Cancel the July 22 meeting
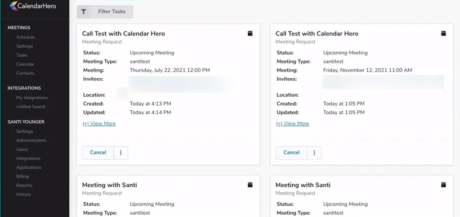460x217 pixels. click(x=98, y=152)
